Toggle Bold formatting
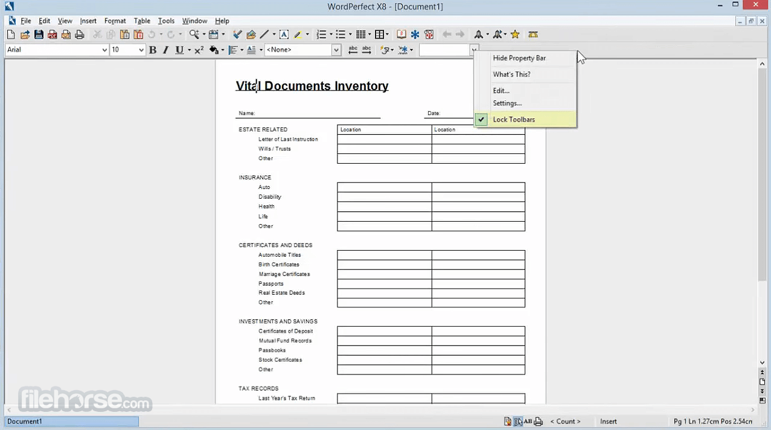Screen dimensions: 771x430 click(153, 50)
